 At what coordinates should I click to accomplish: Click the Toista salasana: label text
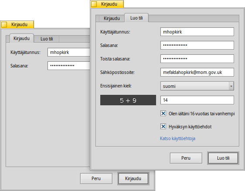(x=115, y=59)
